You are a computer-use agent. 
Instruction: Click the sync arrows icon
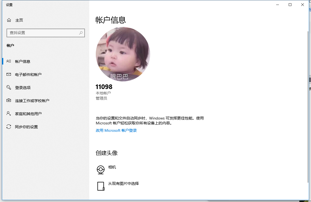[x=9, y=127]
